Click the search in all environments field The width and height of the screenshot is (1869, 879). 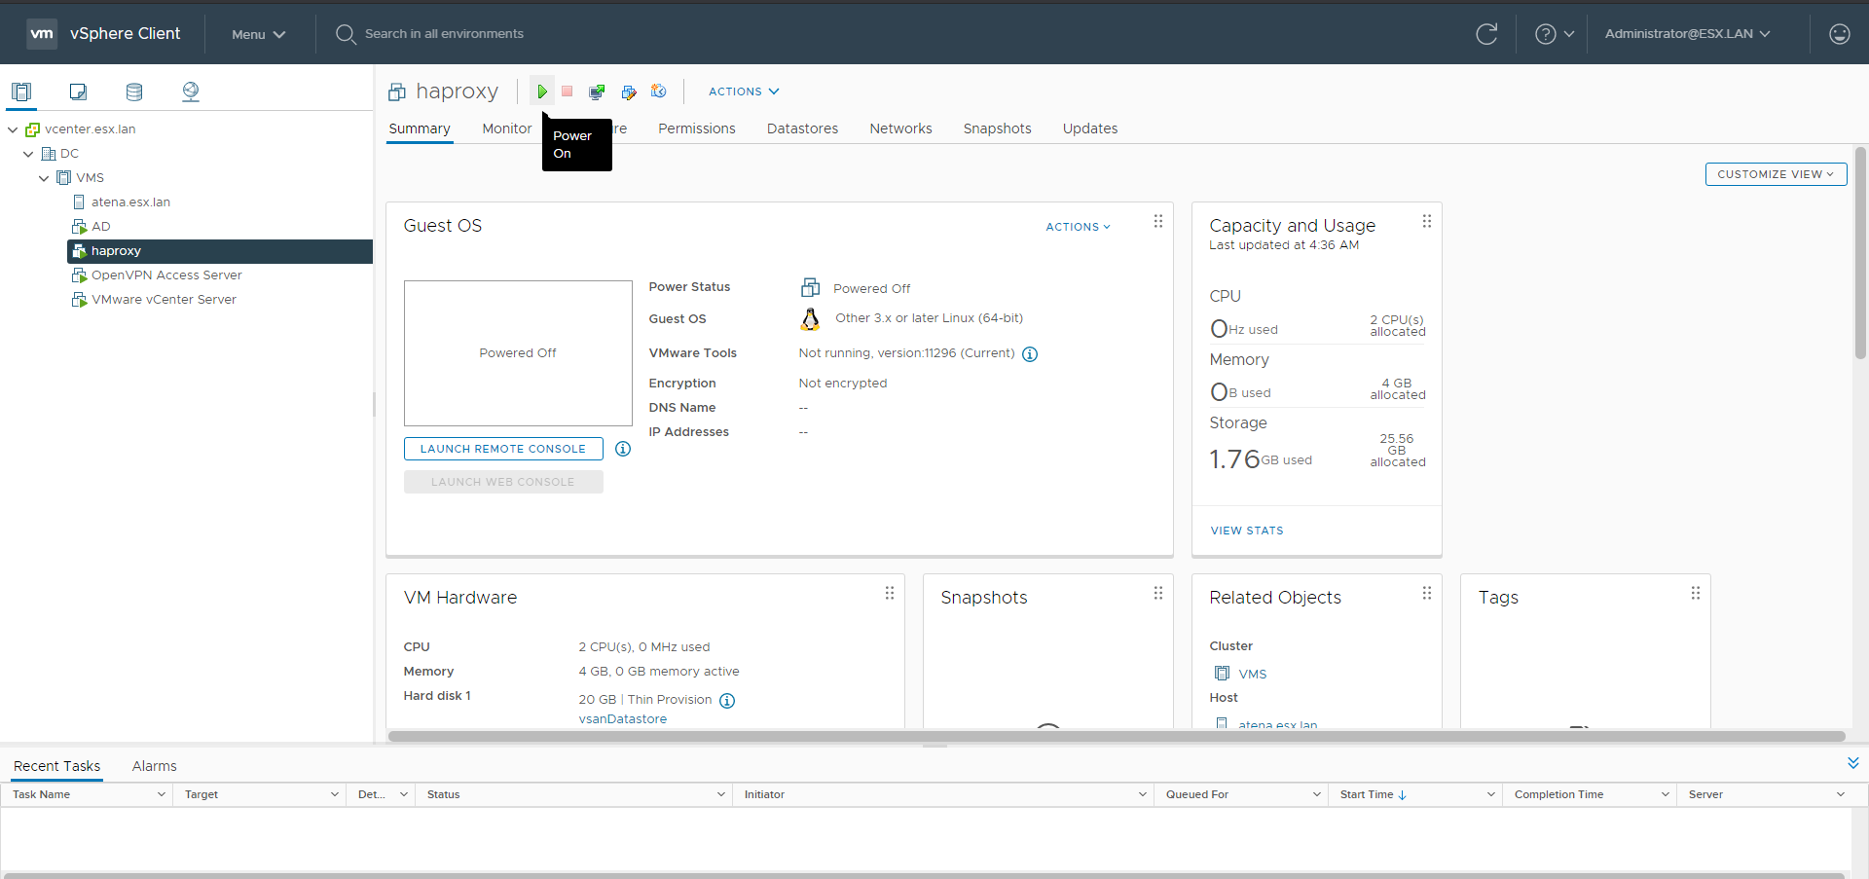(x=444, y=34)
